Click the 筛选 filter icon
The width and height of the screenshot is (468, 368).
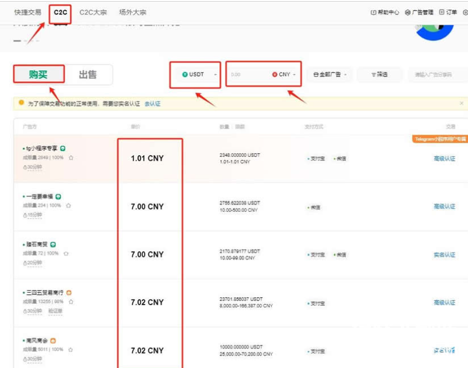point(375,74)
